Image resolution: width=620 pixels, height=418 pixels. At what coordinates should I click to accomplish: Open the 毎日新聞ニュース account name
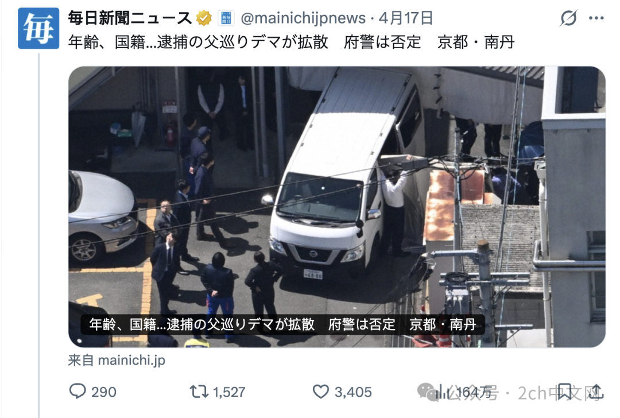pyautogui.click(x=130, y=18)
